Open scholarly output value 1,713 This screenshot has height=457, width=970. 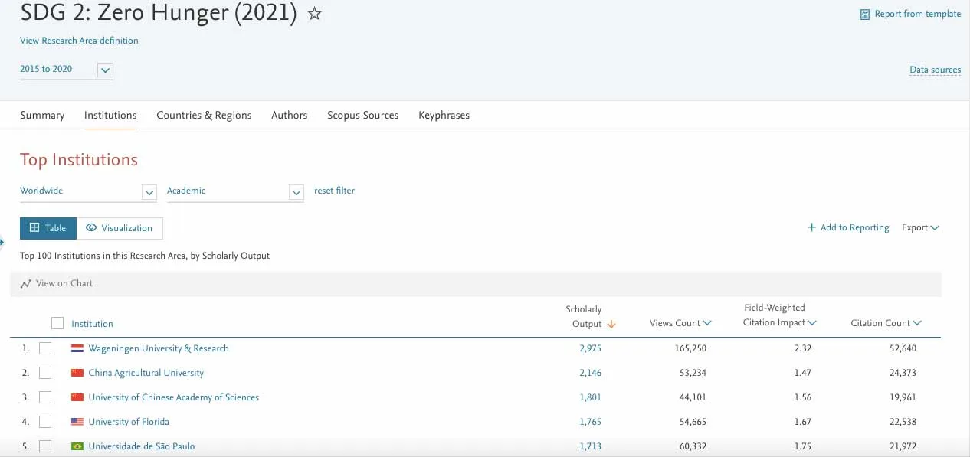click(x=591, y=446)
